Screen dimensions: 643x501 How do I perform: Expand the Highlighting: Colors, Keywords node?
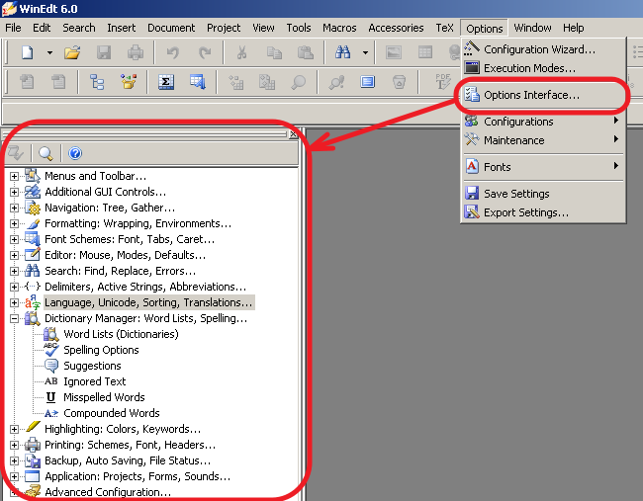click(x=15, y=429)
